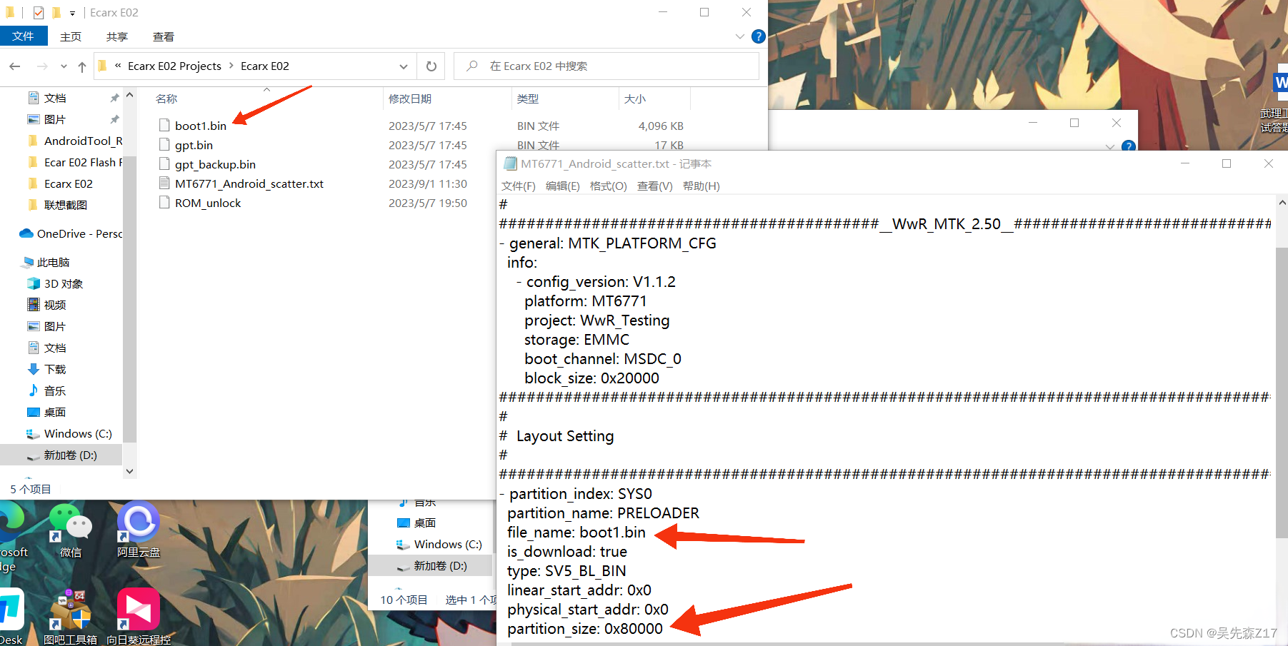Open 向日葵远程控制 desktop shortcut

pos(139,617)
